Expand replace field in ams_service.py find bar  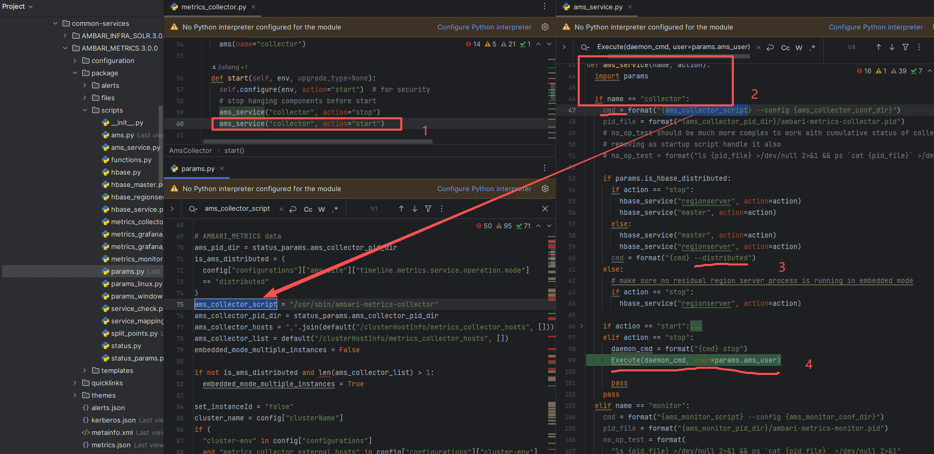tap(564, 47)
